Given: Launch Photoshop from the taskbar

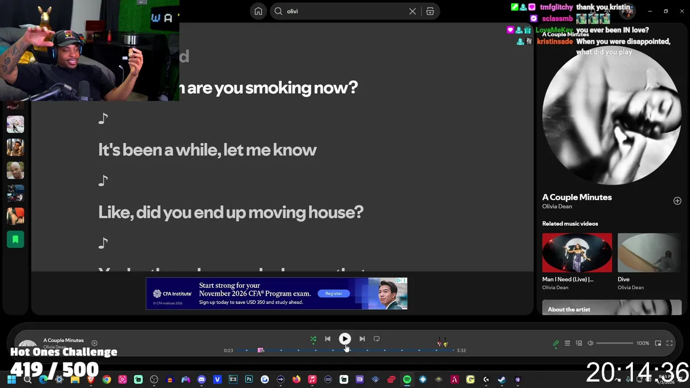Looking at the screenshot, I should click(249, 379).
